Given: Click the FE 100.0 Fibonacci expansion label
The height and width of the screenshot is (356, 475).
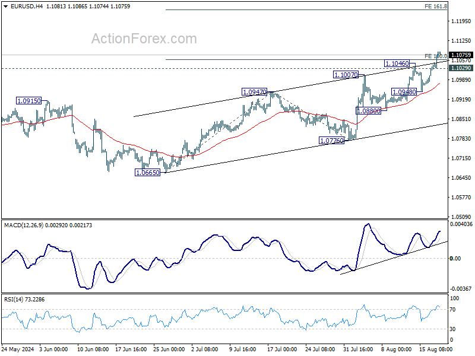Looking at the screenshot, I should tap(436, 56).
